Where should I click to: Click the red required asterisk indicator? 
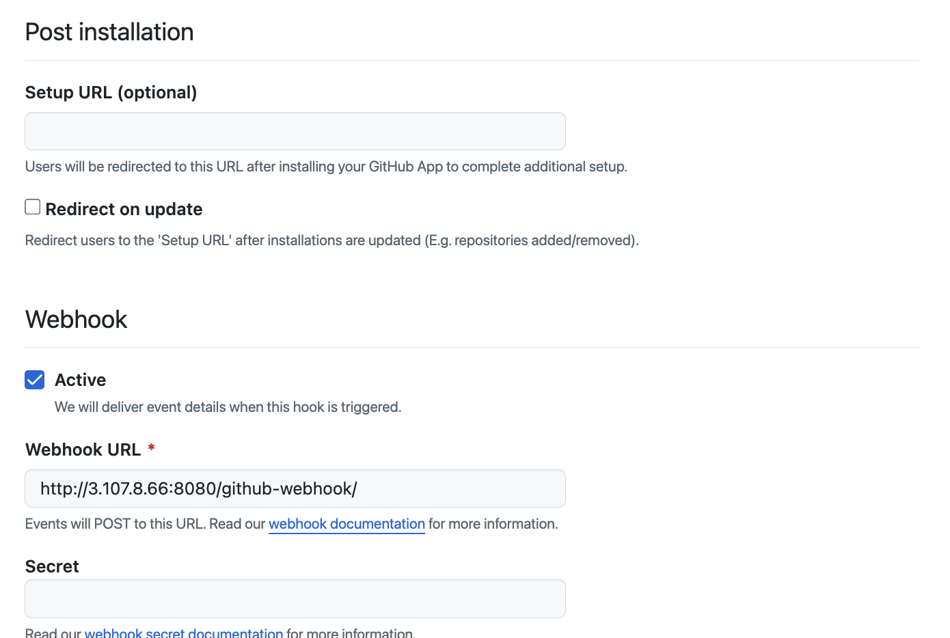(x=151, y=448)
